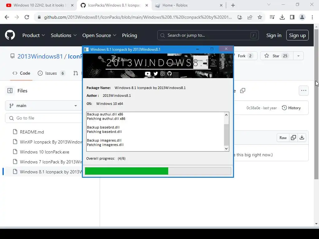Click Instagram icon in installer banner
The image size is (319, 239).
pos(163,73)
